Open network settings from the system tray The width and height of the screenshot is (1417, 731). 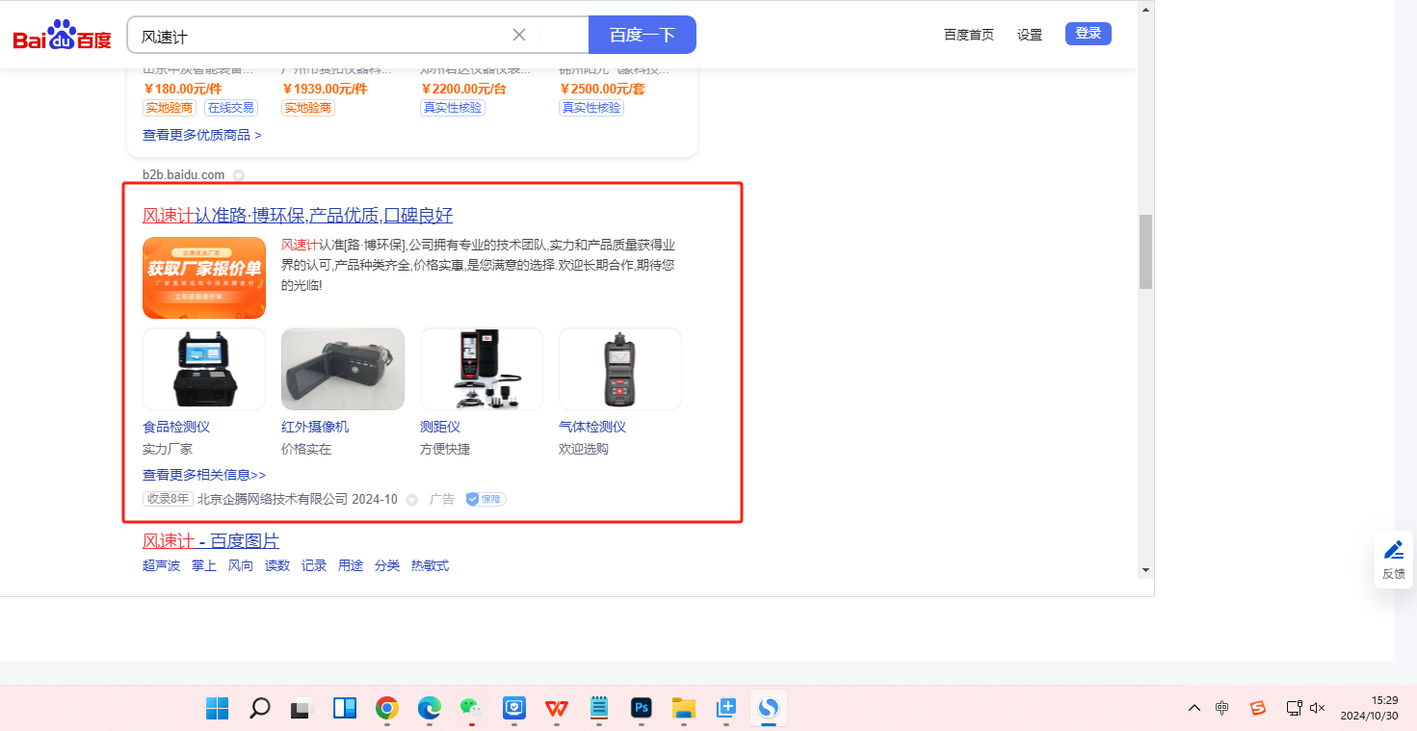point(1295,708)
